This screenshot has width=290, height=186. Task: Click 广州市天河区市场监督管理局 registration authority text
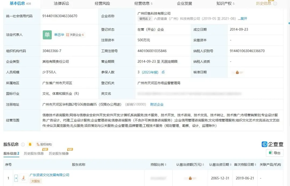[x=159, y=83]
